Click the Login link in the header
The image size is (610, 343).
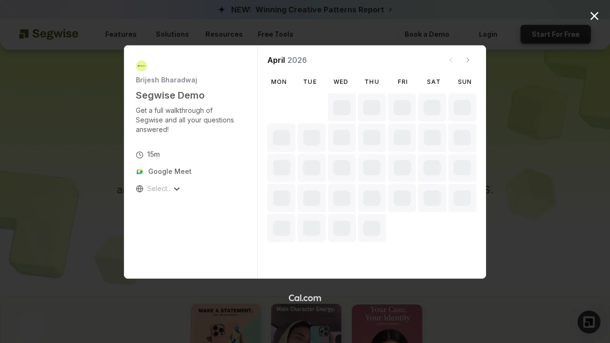pyautogui.click(x=488, y=34)
